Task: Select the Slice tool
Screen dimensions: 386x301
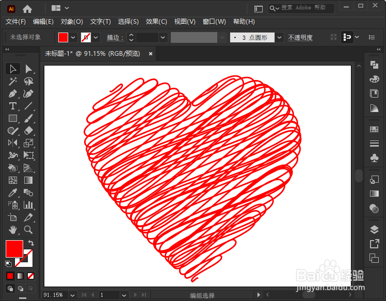Action: click(x=28, y=217)
